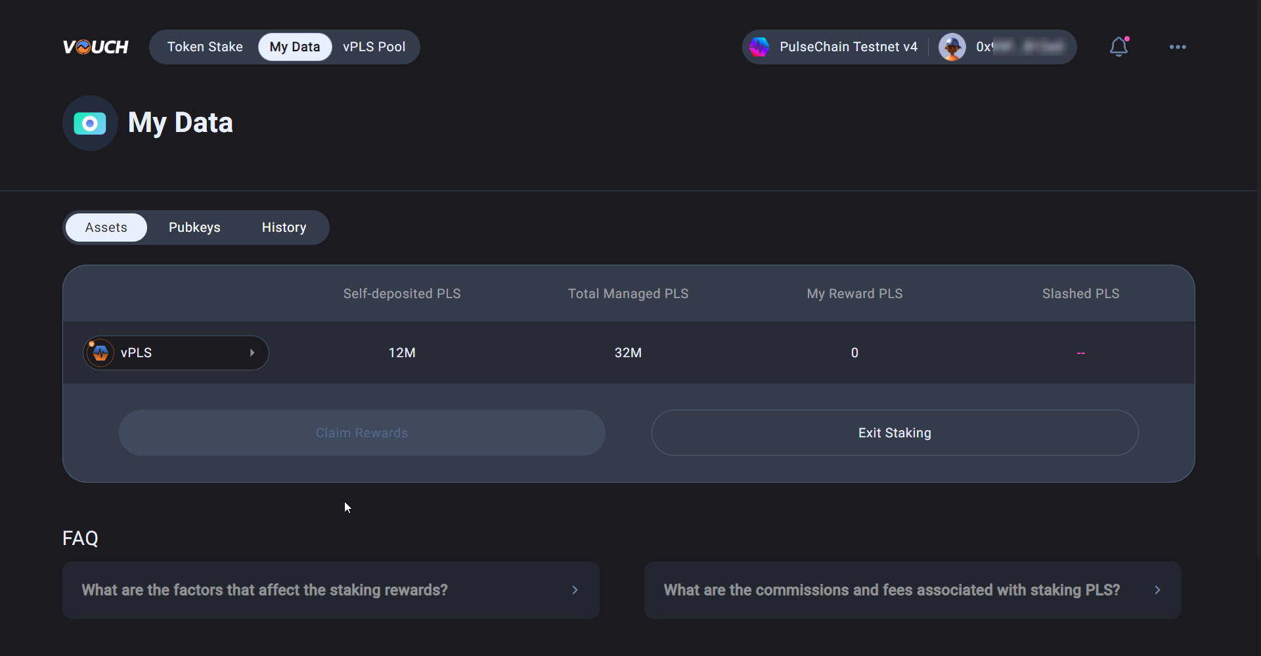Click the VOUCH logo
The width and height of the screenshot is (1261, 656).
[x=96, y=47]
